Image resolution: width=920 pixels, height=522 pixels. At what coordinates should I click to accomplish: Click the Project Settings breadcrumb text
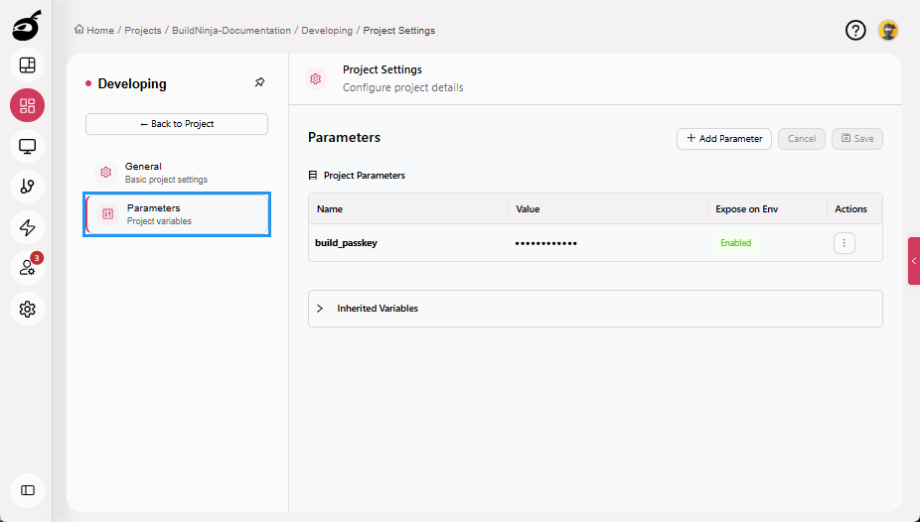(x=399, y=31)
